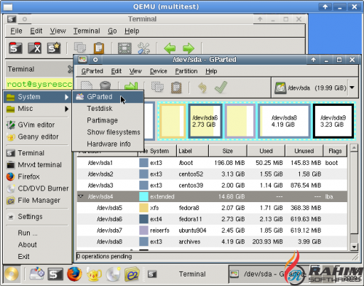Screen dimensions: 364x286
Task: Expand the System submenu
Action: (x=38, y=97)
